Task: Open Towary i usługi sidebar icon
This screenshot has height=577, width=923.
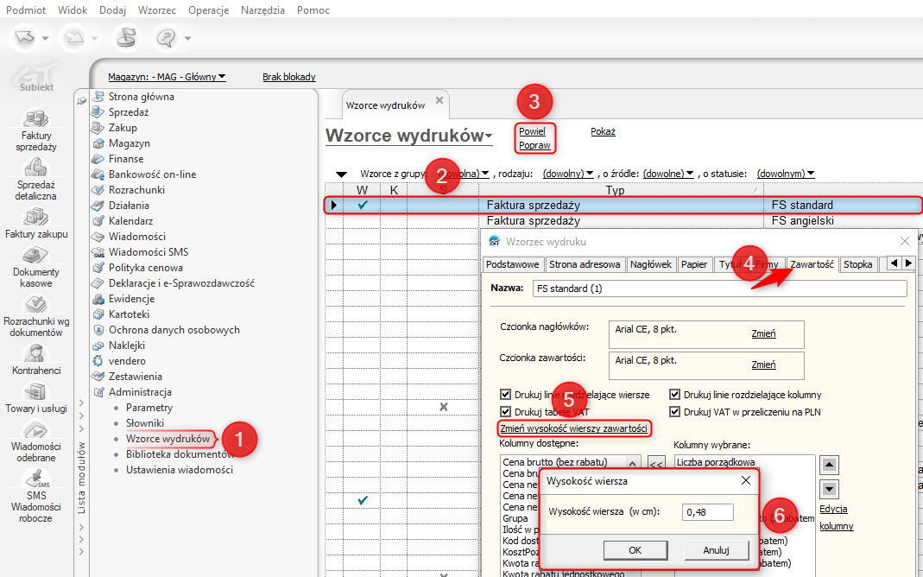Action: click(x=36, y=391)
